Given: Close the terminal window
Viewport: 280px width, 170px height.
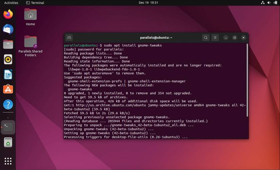Looking at the screenshot, I should [243, 38].
